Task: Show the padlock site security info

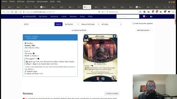Action: coord(24,12)
